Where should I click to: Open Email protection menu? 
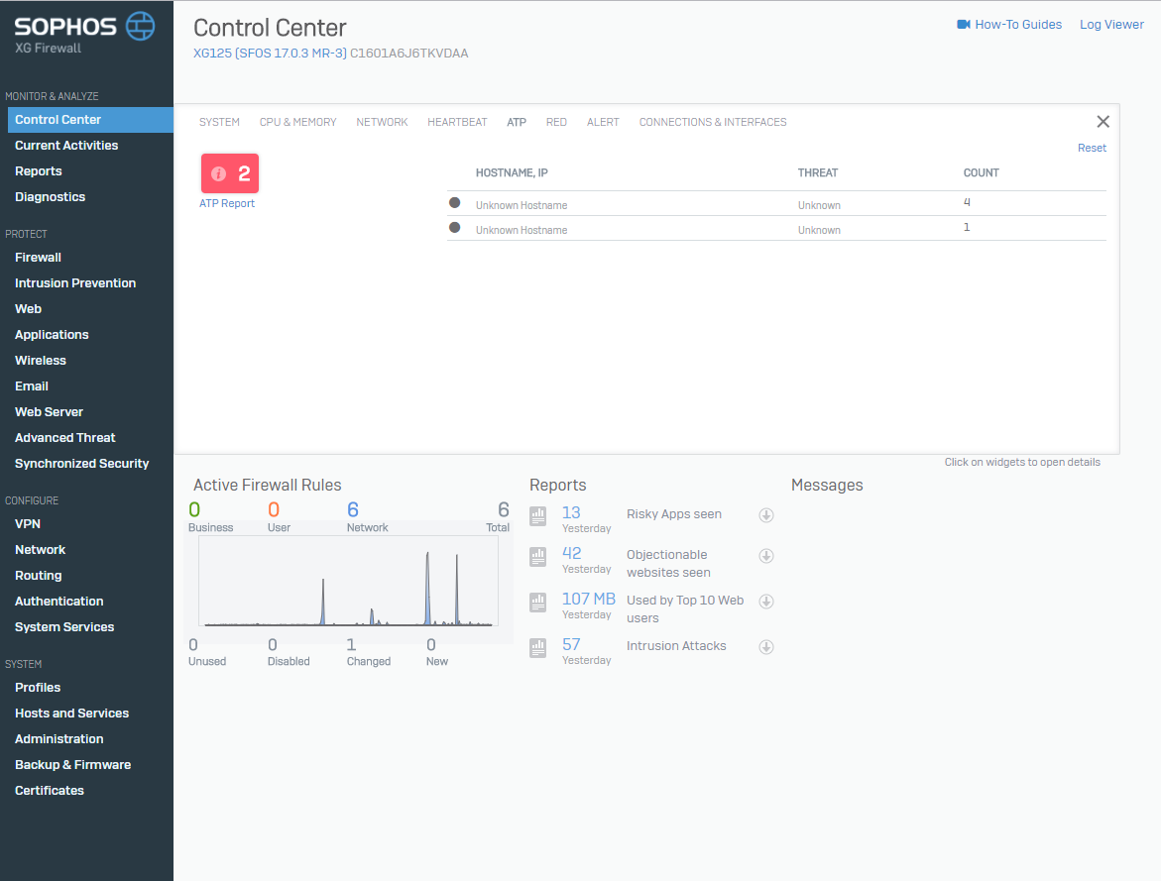pos(31,386)
